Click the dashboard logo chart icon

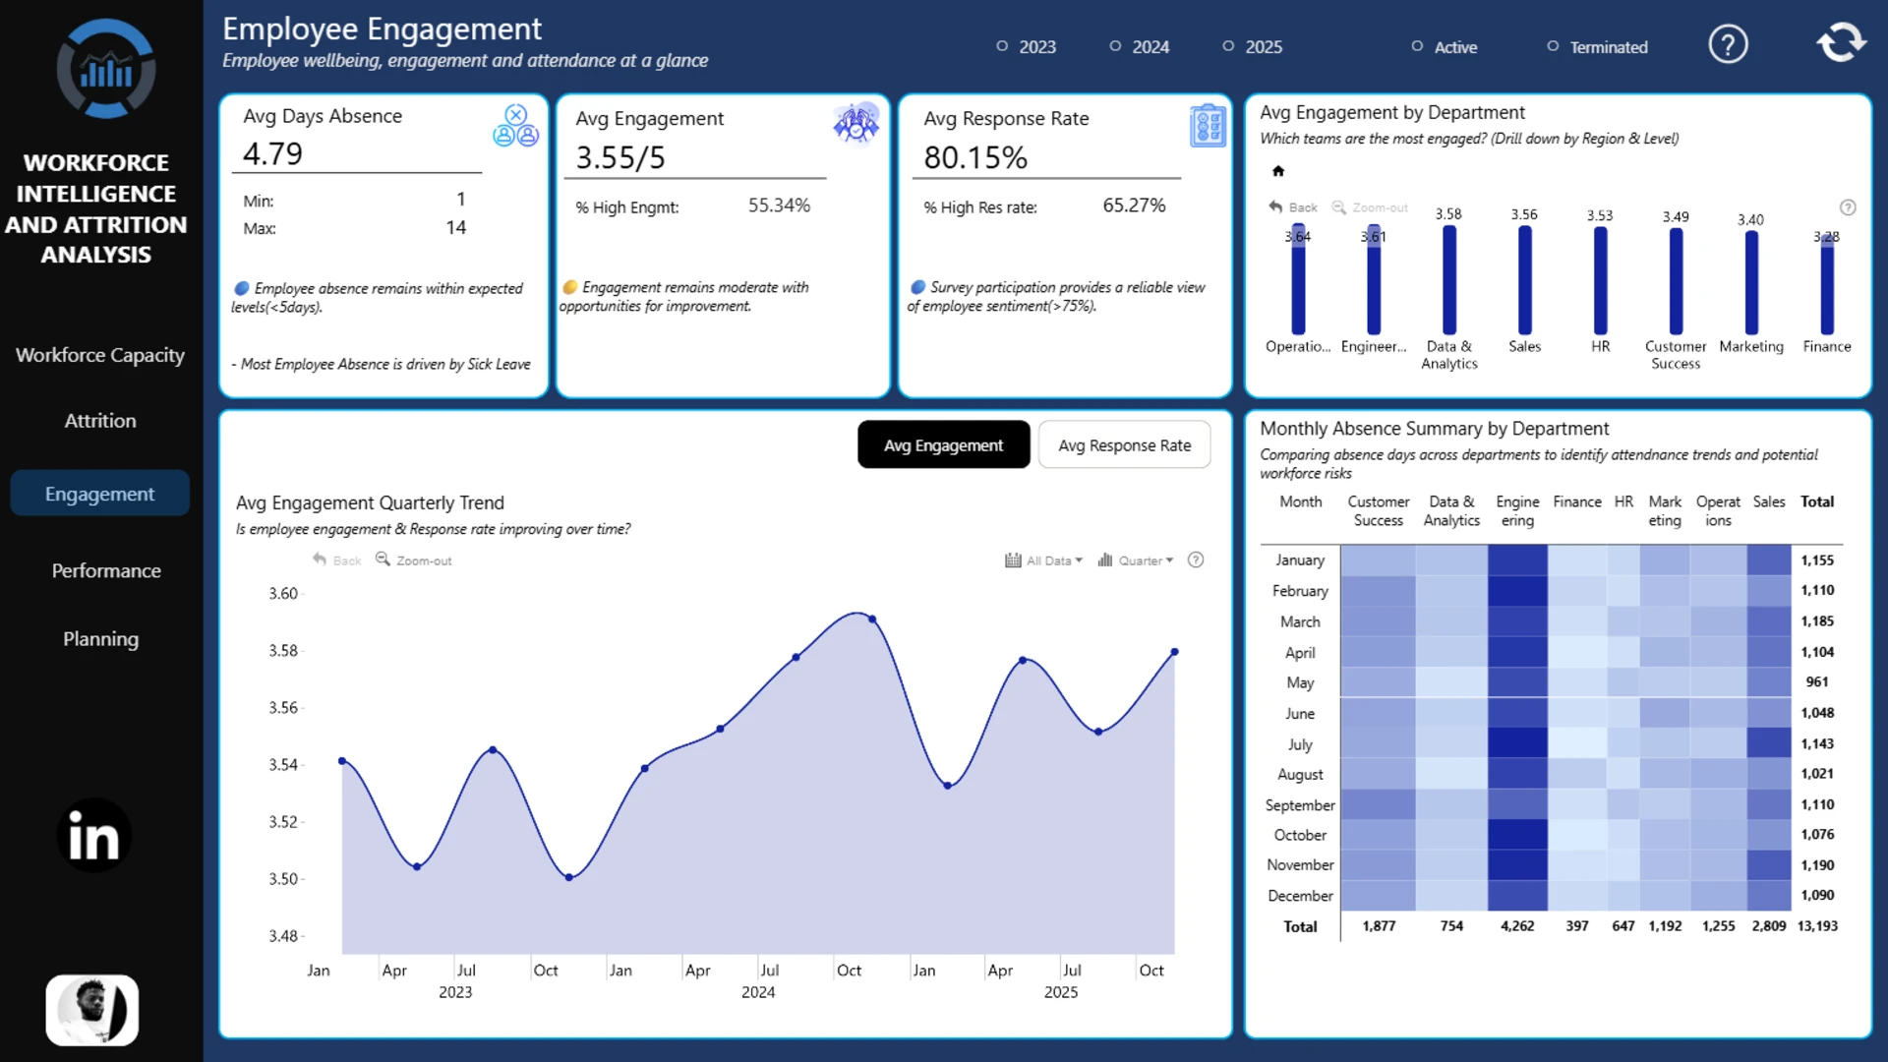pos(105,69)
